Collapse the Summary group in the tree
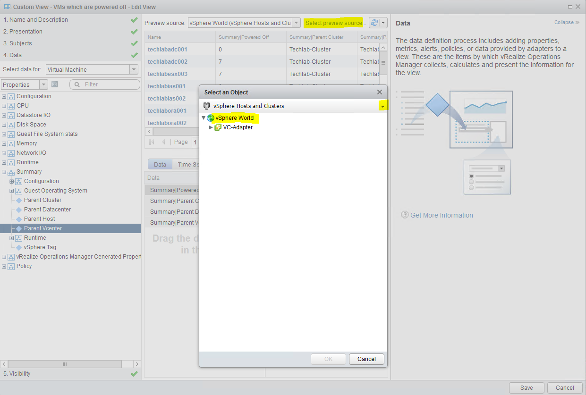The width and height of the screenshot is (586, 395). (4, 172)
